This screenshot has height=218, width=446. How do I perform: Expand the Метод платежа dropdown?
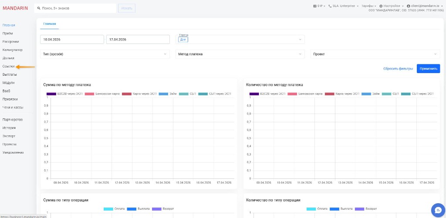pyautogui.click(x=240, y=54)
